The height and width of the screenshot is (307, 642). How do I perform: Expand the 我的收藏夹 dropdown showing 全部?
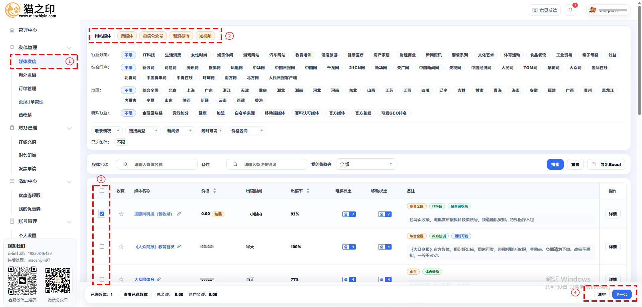[x=366, y=164]
